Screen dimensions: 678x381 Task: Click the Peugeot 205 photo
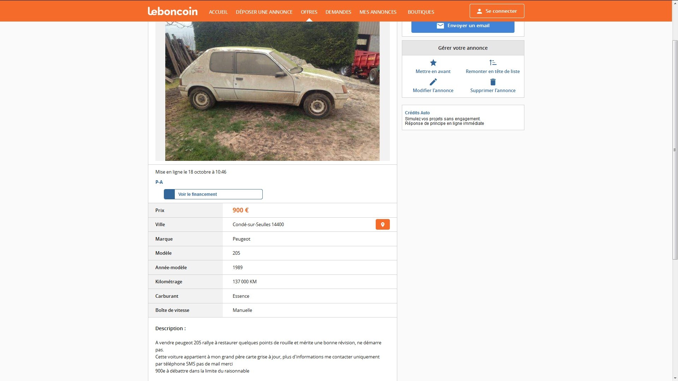[272, 91]
